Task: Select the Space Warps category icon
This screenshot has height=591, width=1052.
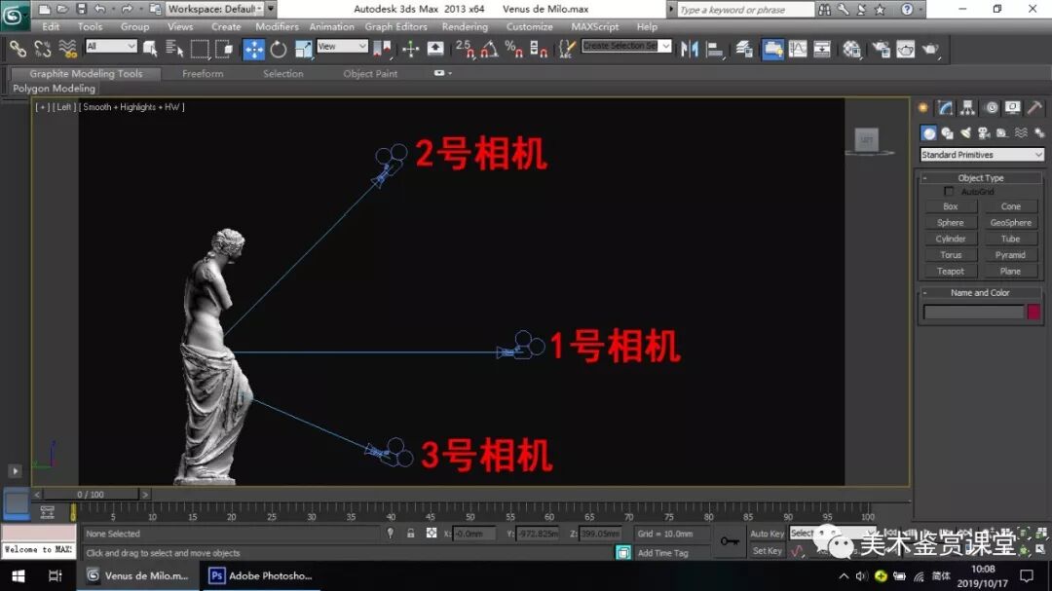Action: tap(1021, 132)
